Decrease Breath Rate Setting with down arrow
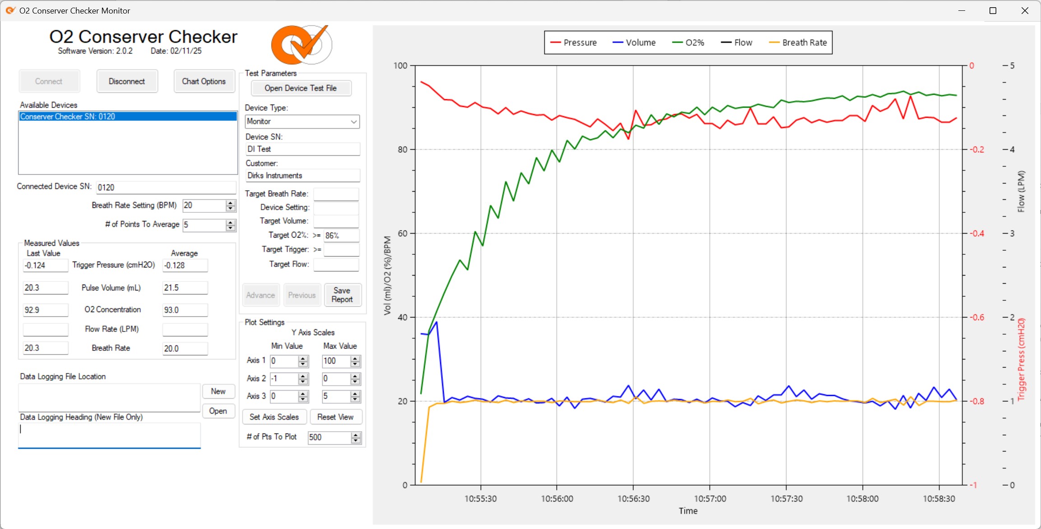Screen dimensions: 1041x529 coord(231,209)
